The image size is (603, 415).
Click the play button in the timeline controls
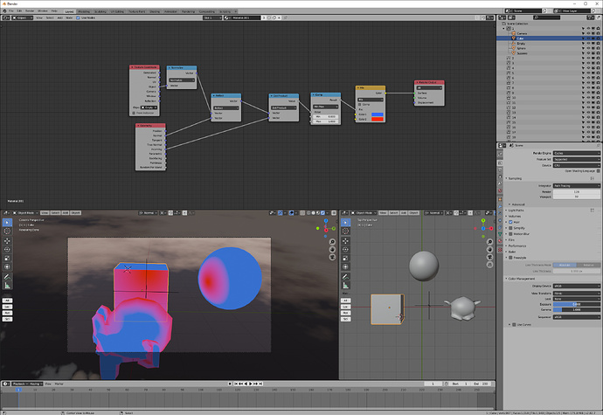click(251, 384)
